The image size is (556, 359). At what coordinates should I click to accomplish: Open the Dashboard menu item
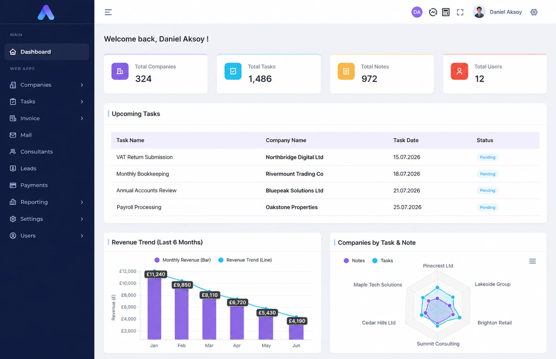click(x=47, y=52)
